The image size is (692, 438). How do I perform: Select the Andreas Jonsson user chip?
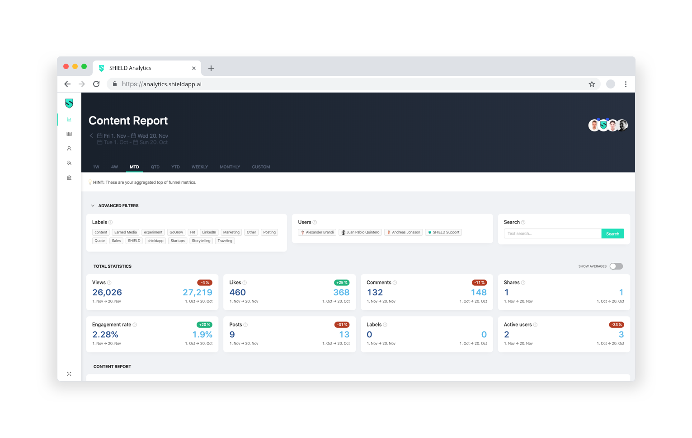tap(404, 233)
